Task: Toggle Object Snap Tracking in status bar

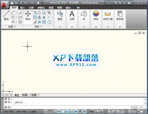Action: (x=67, y=111)
